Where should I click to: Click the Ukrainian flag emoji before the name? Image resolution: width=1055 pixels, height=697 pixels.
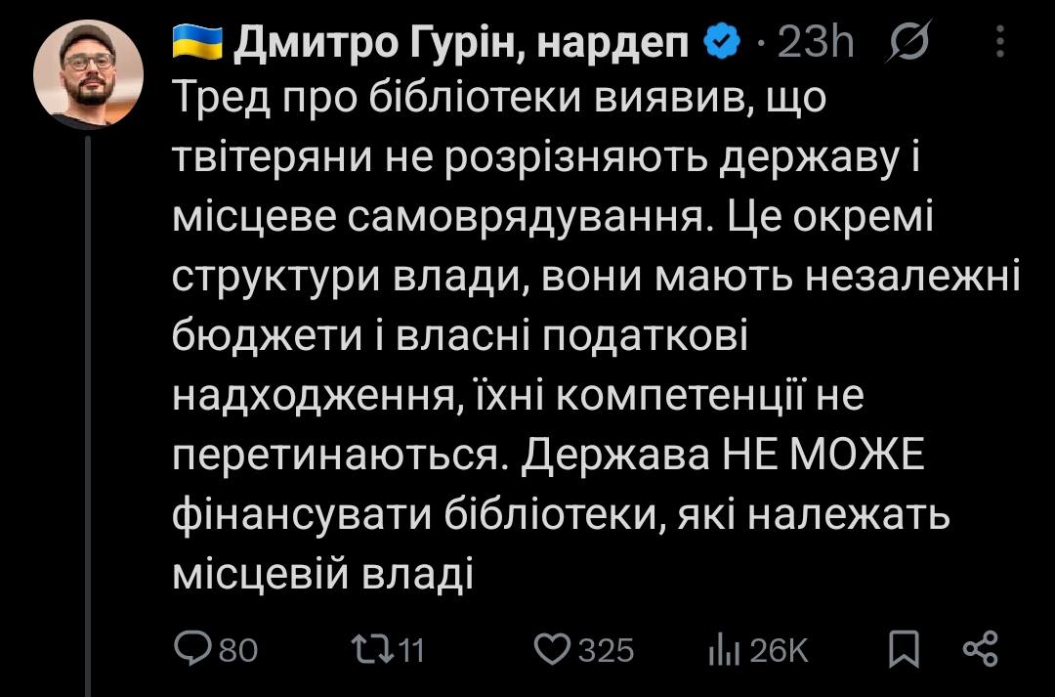click(x=197, y=42)
